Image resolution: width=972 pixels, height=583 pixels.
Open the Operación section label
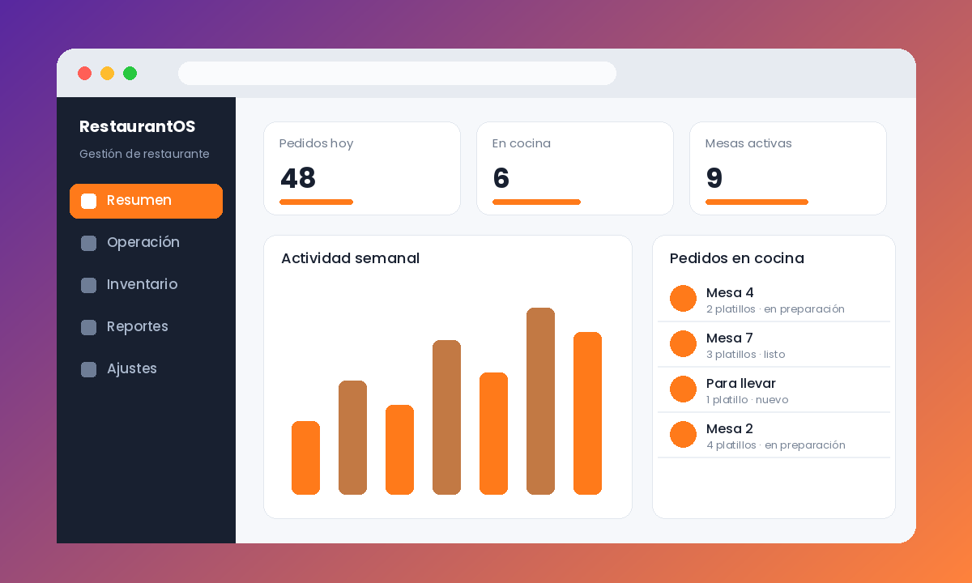143,243
